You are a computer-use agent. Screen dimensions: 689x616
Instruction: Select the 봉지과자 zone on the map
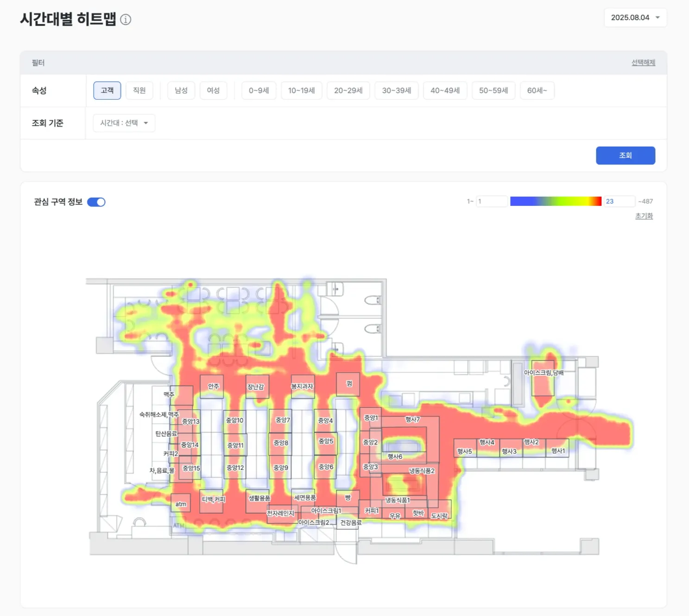pyautogui.click(x=303, y=387)
